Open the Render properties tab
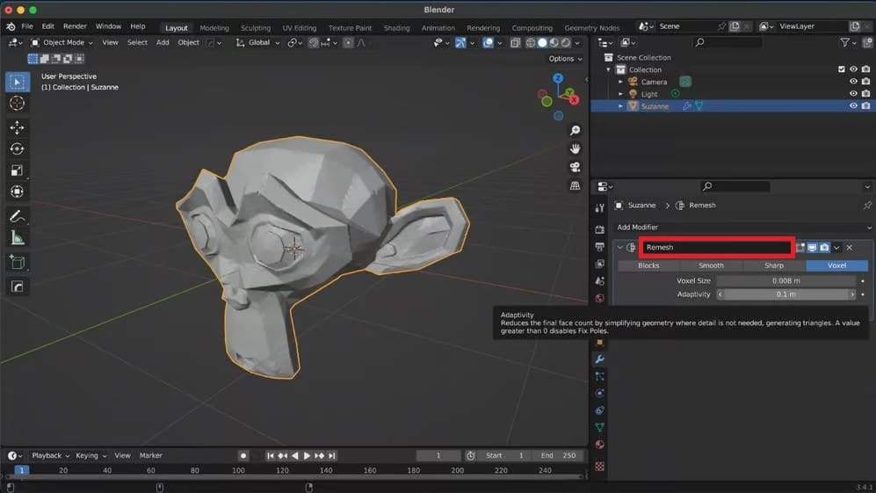 click(x=599, y=229)
